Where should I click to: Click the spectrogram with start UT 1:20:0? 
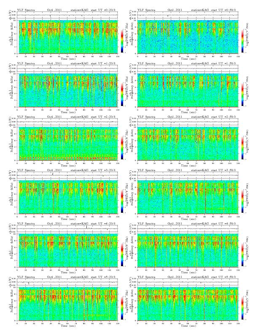(x=67, y=90)
